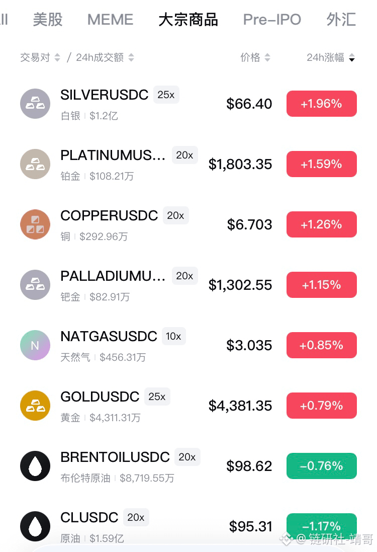Tap the SILVERUSDC silver bars icon
Image resolution: width=377 pixels, height=552 pixels.
[35, 104]
